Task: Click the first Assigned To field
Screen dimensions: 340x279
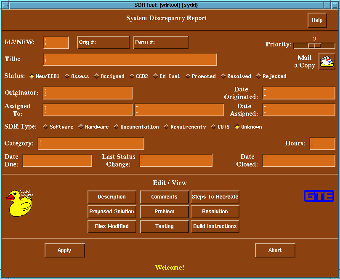Action: pos(88,110)
